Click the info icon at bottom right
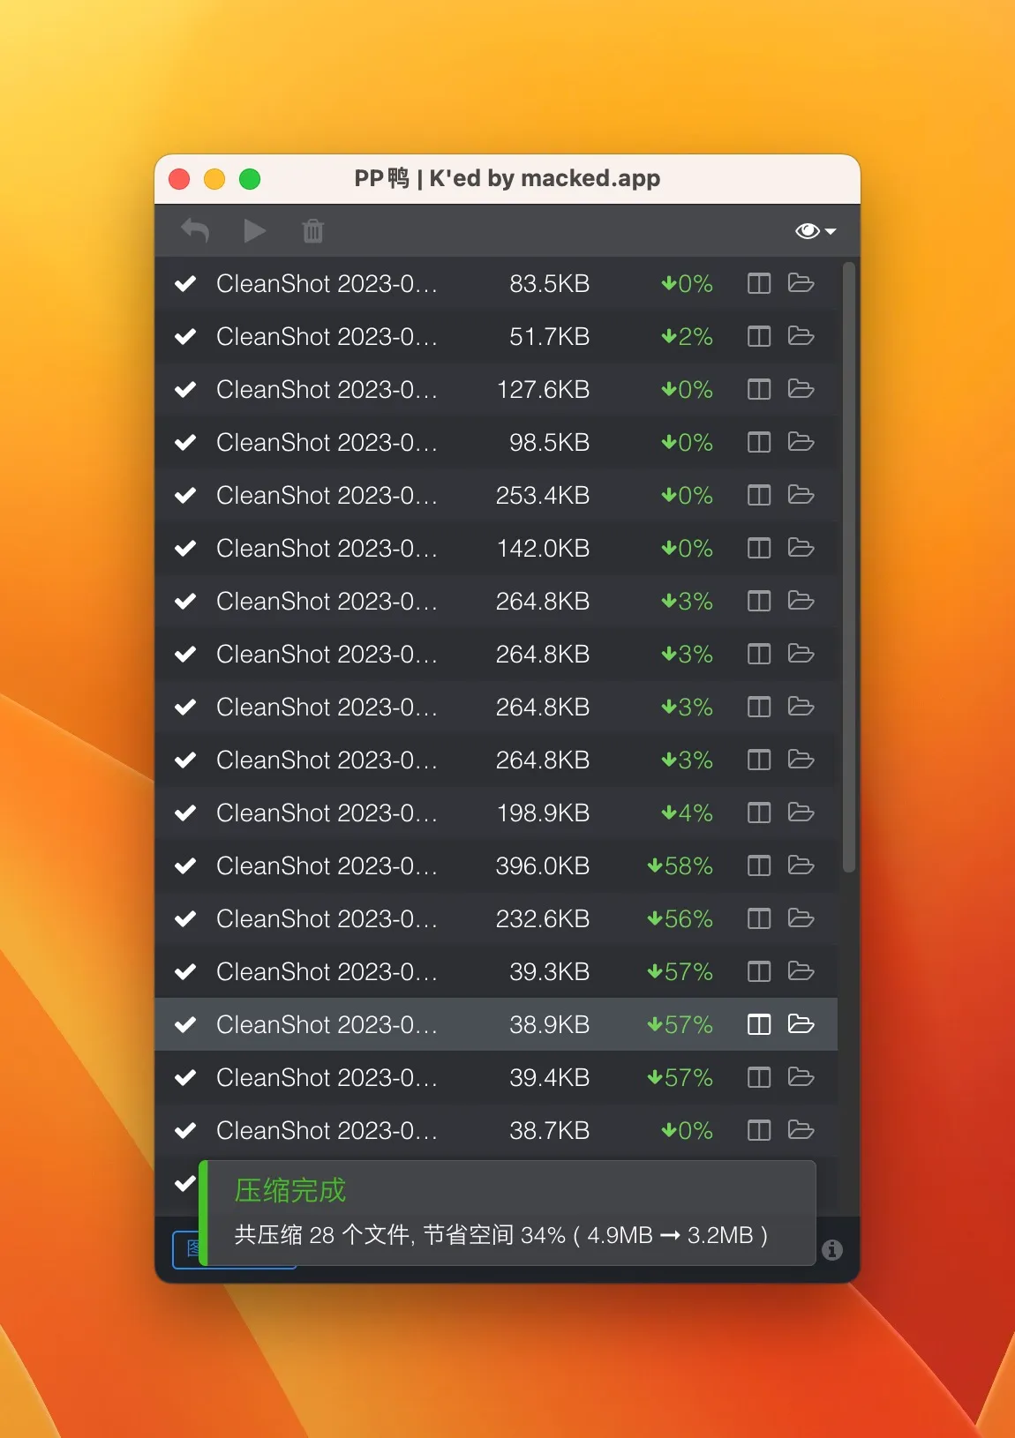1015x1438 pixels. point(831,1250)
